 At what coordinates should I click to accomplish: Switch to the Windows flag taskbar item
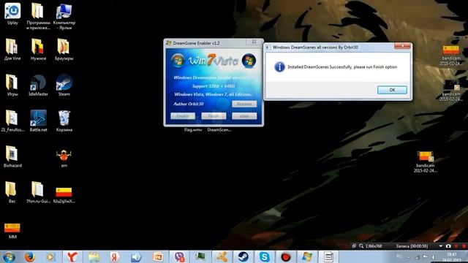tap(307, 257)
